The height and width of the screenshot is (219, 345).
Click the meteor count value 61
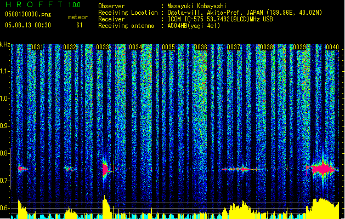point(80,25)
